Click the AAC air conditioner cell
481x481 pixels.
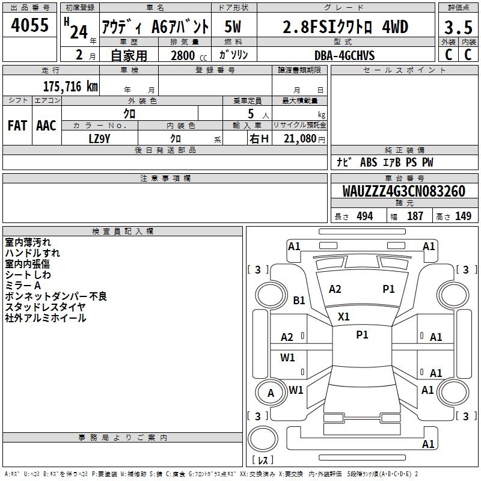coord(46,125)
